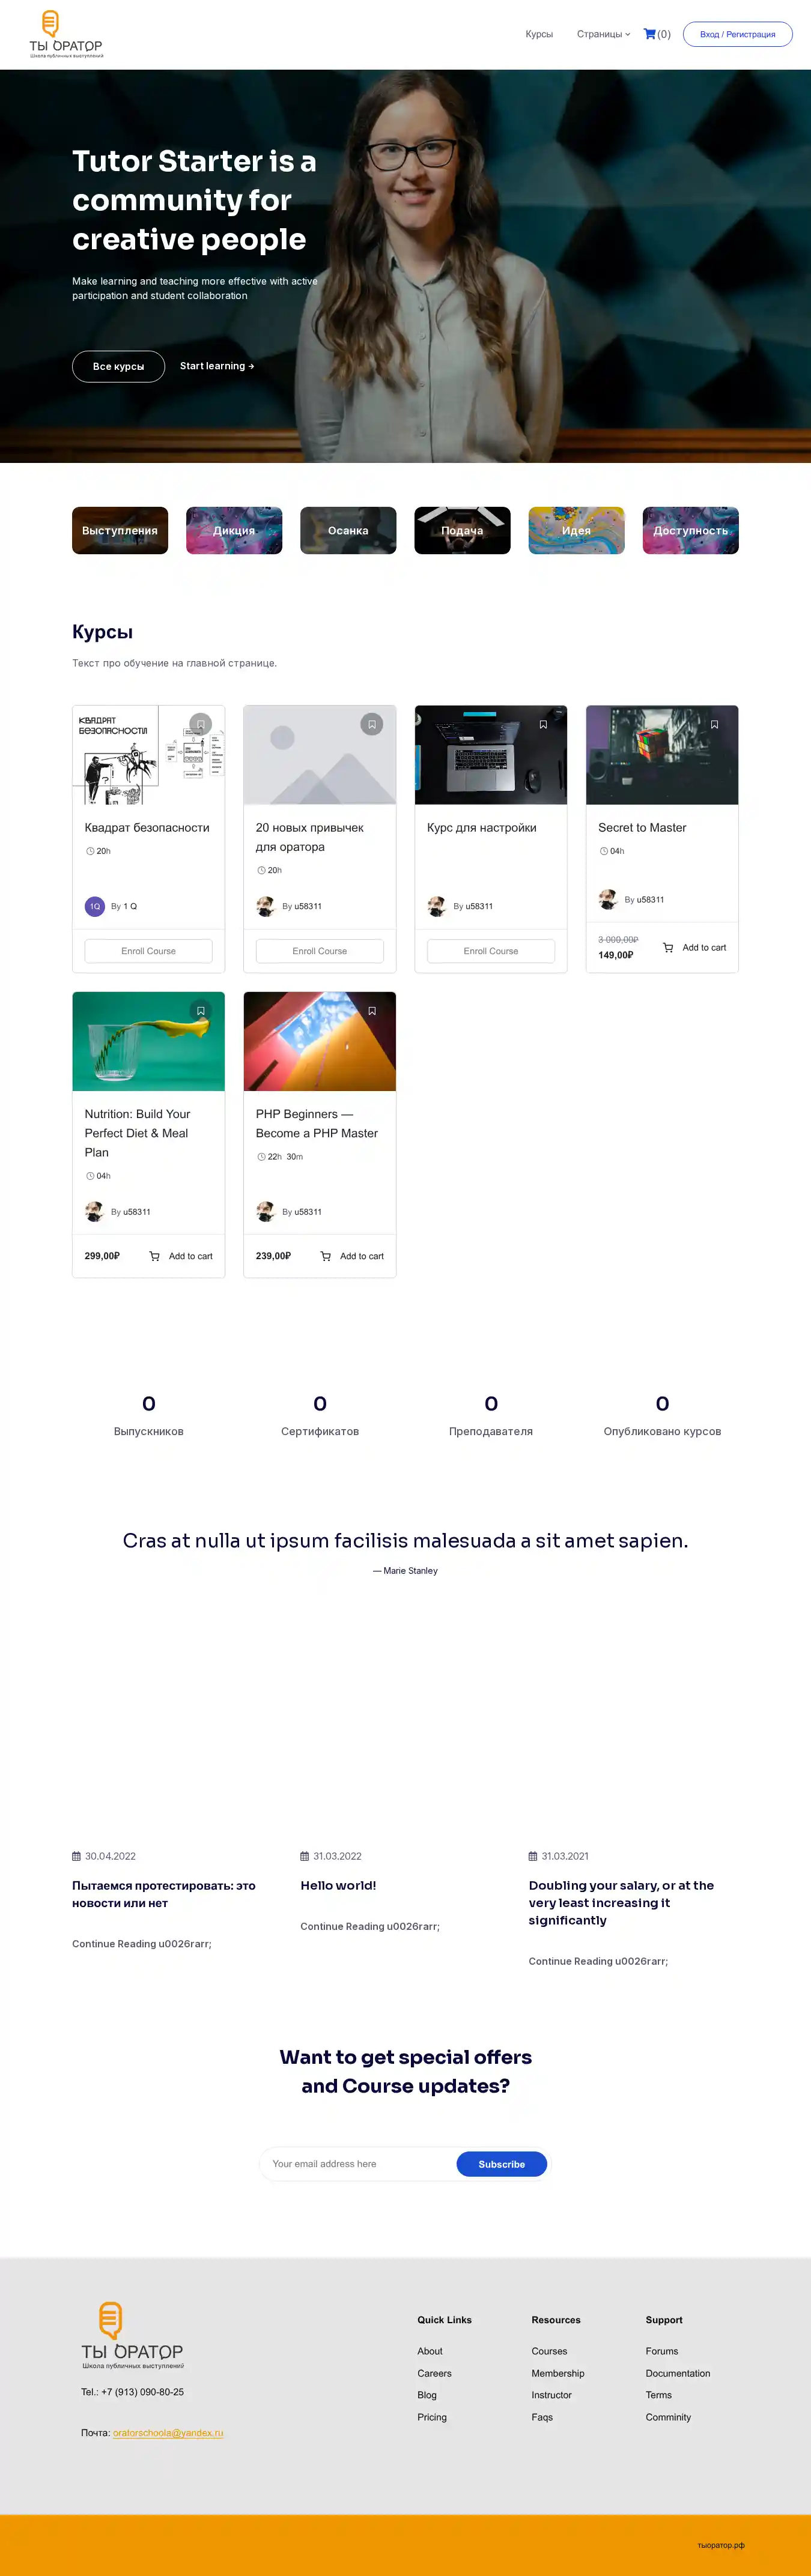Expand the Страницы dropdown menu
Viewport: 811px width, 2576px height.
pos(603,34)
